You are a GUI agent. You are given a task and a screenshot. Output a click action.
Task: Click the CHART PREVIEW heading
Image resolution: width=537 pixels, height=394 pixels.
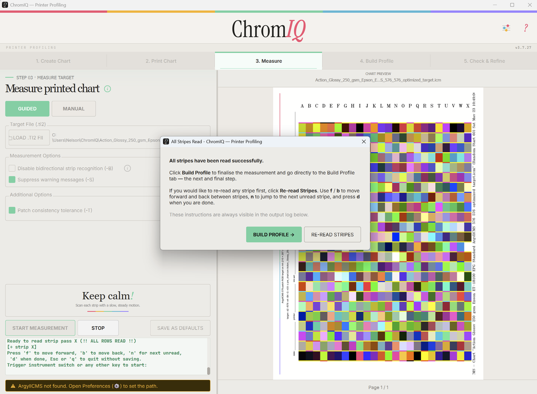(378, 74)
